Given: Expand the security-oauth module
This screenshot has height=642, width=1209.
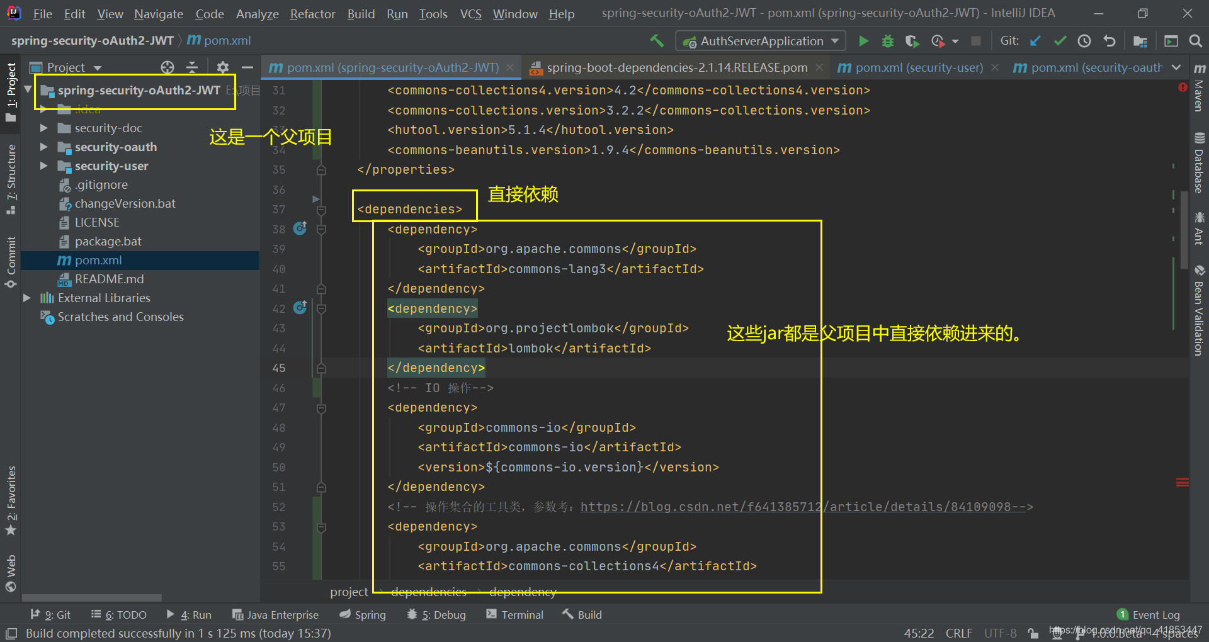Looking at the screenshot, I should click(43, 147).
